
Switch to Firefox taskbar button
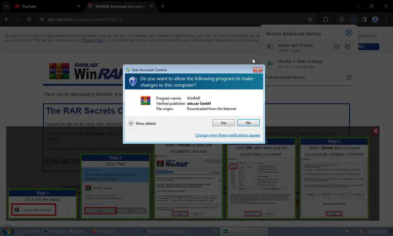(103, 231)
